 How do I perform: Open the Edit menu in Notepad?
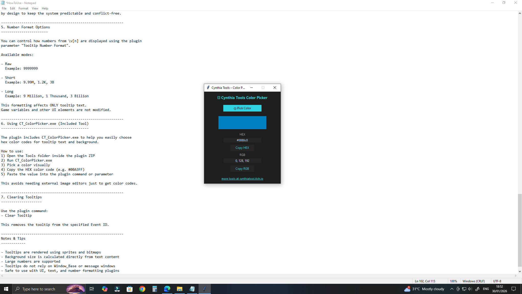click(12, 8)
